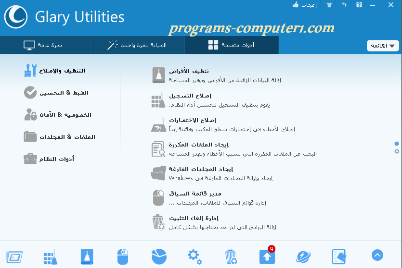402x268 pixels.
Task: Click the disk cleaner icon in list
Action: pos(158,75)
